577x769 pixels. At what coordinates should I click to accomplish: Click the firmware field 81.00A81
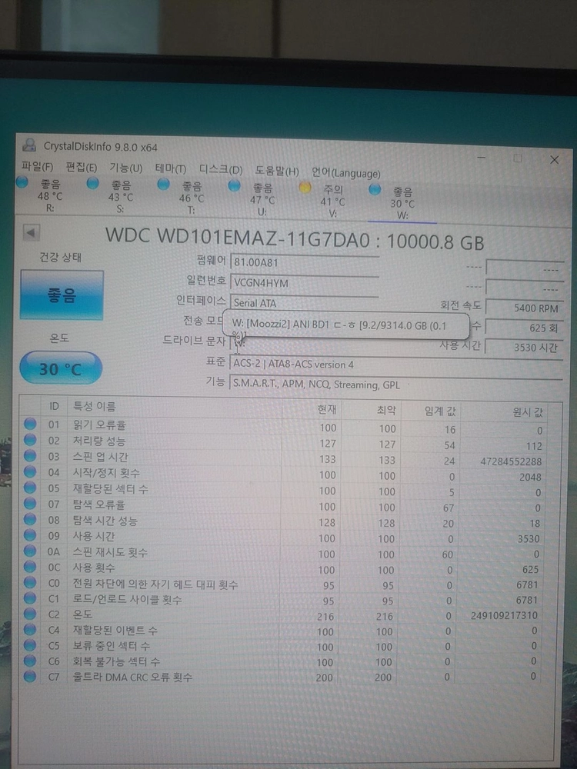pyautogui.click(x=304, y=262)
